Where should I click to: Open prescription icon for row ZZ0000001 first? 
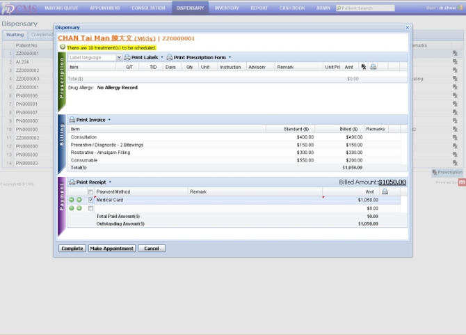[455, 53]
